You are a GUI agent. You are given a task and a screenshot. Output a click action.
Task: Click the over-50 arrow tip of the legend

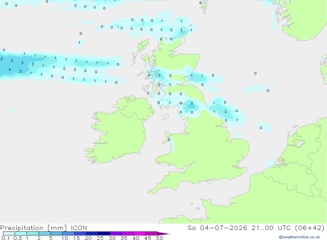click(163, 234)
